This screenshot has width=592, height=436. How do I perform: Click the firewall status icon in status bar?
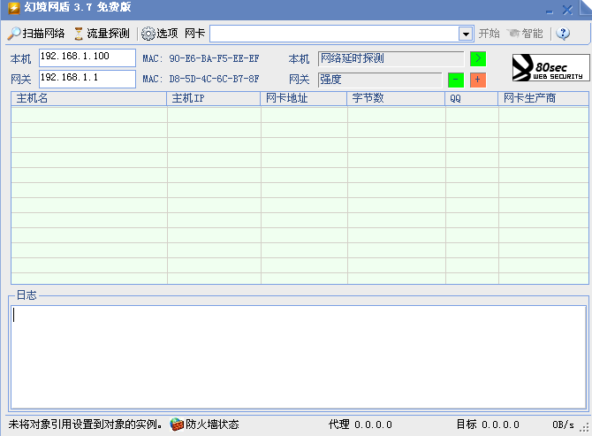[x=177, y=425]
